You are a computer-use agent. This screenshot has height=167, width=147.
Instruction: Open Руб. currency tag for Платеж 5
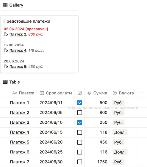coord(118,142)
